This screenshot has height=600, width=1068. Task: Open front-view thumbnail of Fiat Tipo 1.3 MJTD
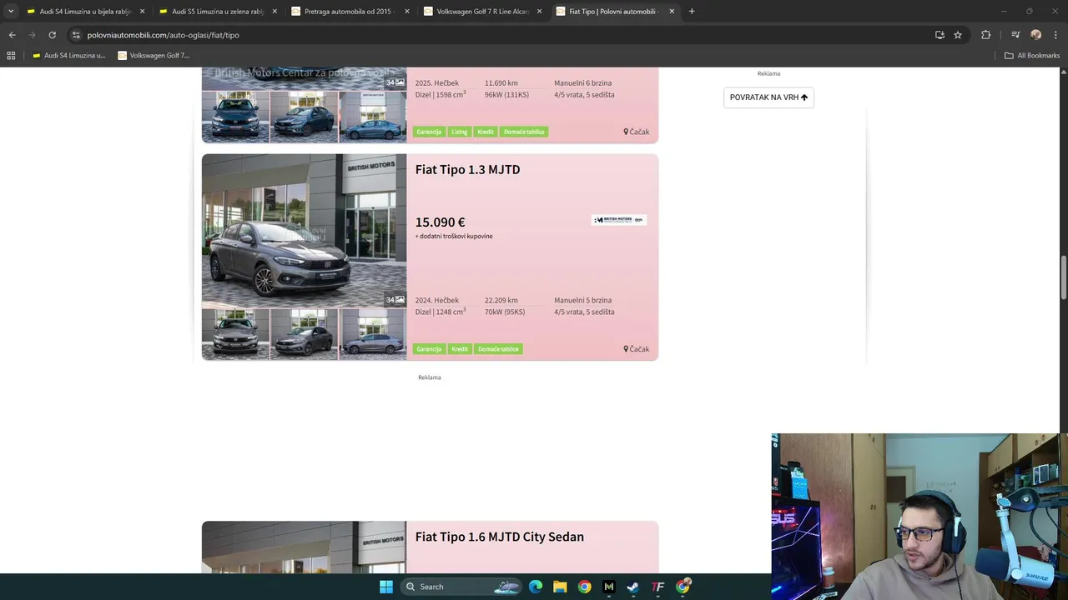pyautogui.click(x=235, y=334)
